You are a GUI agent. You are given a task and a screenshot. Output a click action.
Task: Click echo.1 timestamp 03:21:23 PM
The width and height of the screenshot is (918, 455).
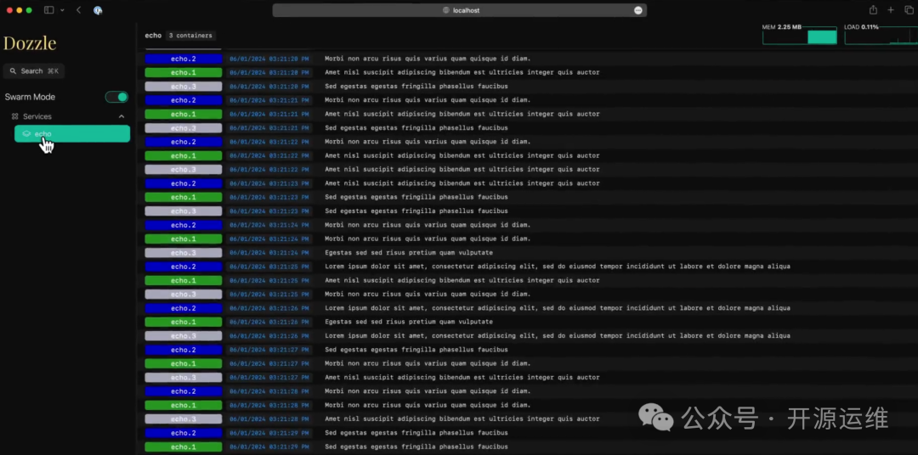(x=269, y=197)
